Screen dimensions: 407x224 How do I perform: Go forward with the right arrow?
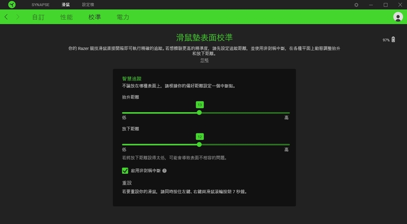pos(18,17)
